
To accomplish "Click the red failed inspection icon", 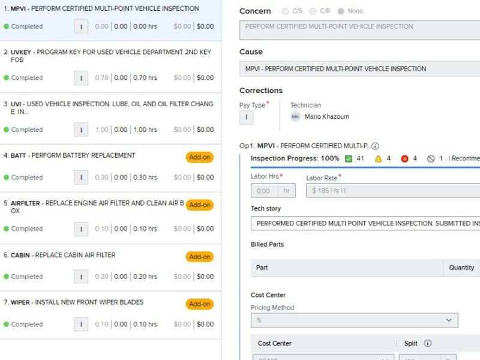I will point(404,158).
